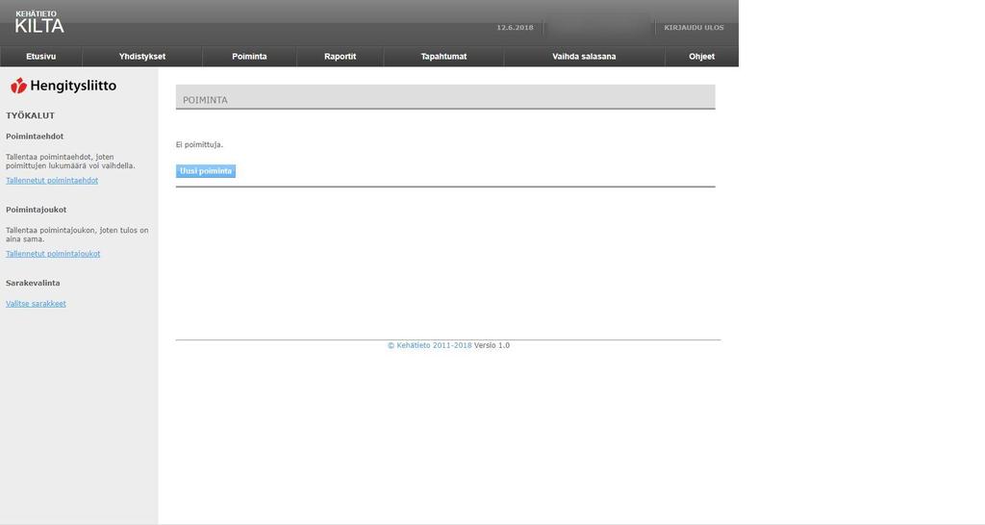Open Raportit from the top menu
Screen dimensions: 985x525
point(340,57)
